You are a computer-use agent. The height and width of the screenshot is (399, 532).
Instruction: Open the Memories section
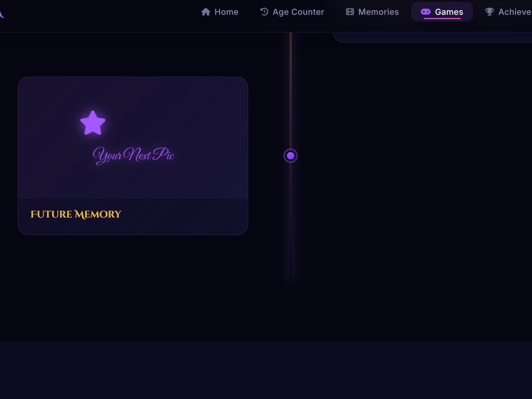[x=372, y=12]
